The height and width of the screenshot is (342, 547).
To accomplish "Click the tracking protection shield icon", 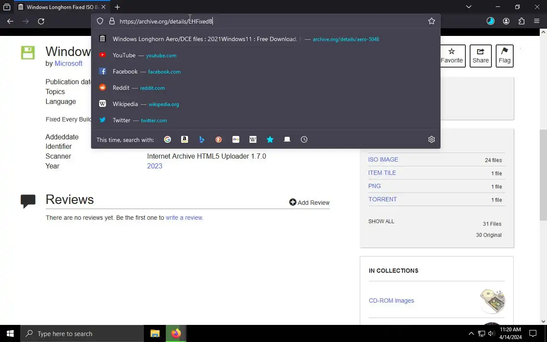I will click(100, 21).
